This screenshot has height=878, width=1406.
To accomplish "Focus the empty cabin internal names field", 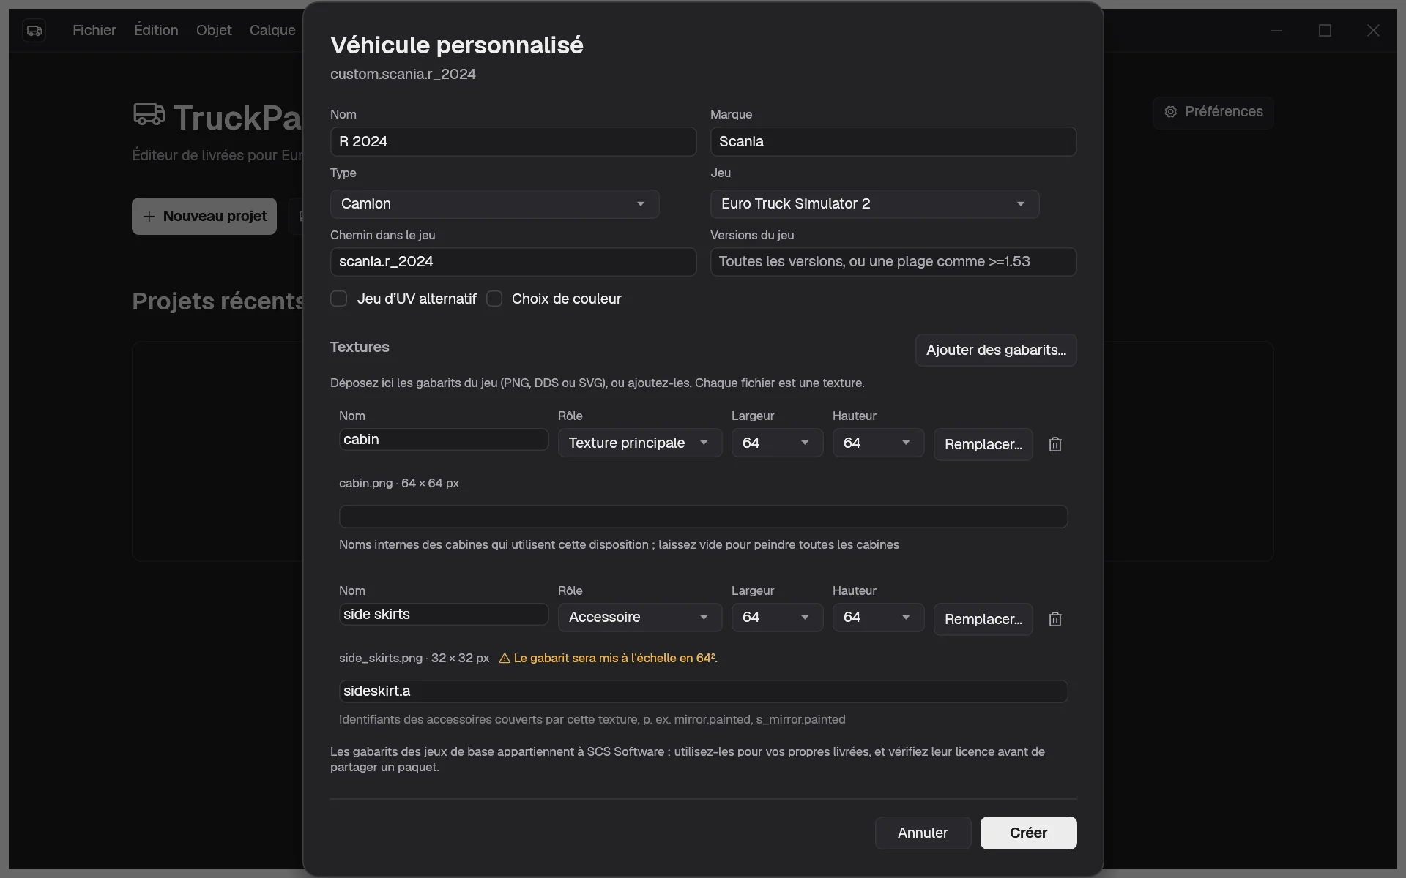I will (703, 517).
